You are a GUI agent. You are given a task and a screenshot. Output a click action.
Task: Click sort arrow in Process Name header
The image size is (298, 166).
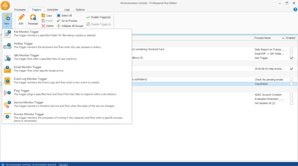283,38
